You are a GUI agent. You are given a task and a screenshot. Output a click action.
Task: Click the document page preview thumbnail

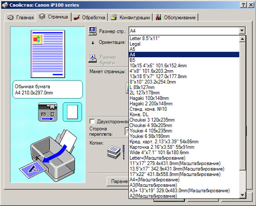48,54
